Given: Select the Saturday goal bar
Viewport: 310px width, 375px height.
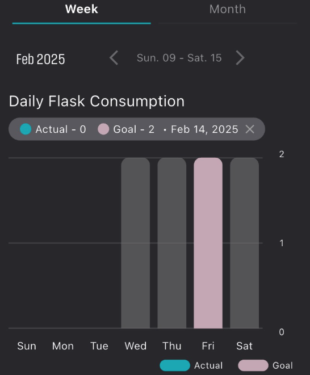Looking at the screenshot, I should pos(244,243).
